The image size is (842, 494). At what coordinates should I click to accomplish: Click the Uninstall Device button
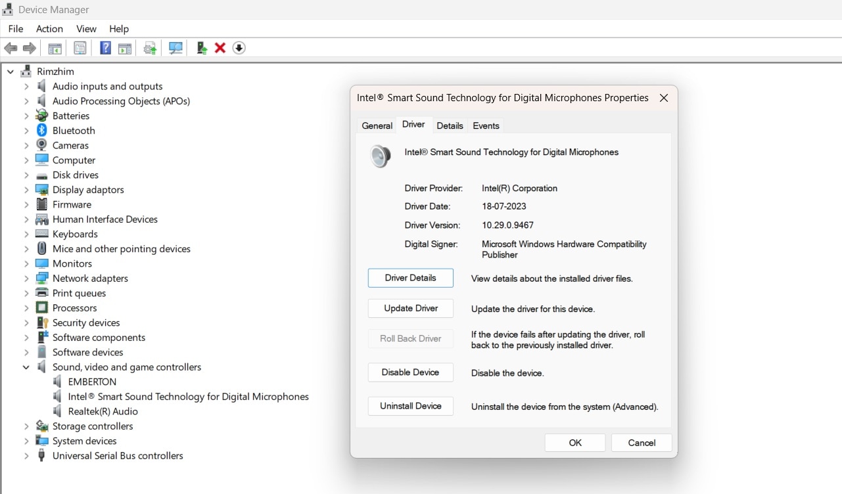[x=411, y=406]
